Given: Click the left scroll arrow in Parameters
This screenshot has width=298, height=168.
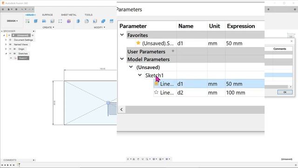Looking at the screenshot, I should coord(122,110).
